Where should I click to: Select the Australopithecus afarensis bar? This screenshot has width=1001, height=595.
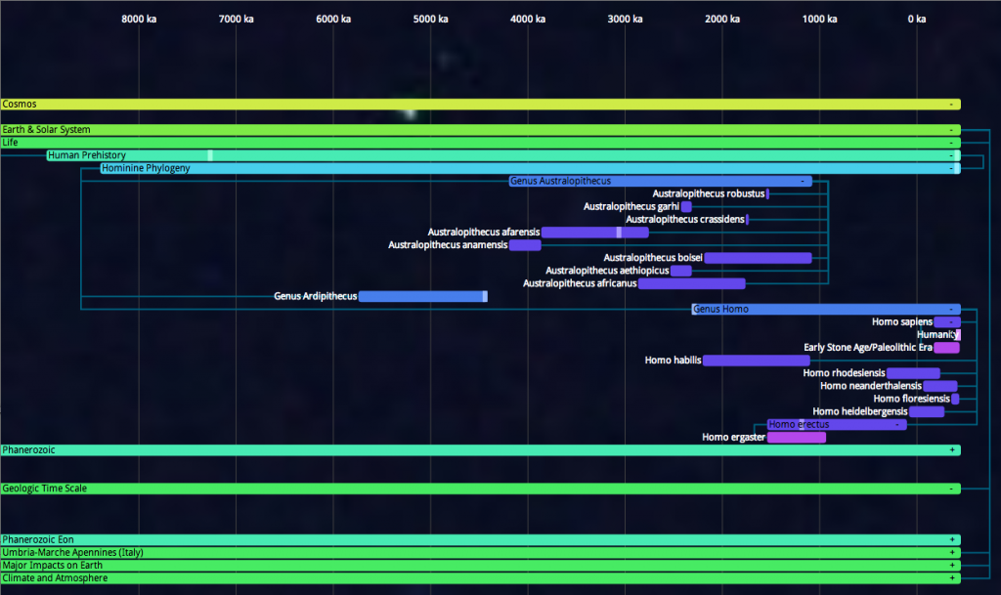(595, 233)
